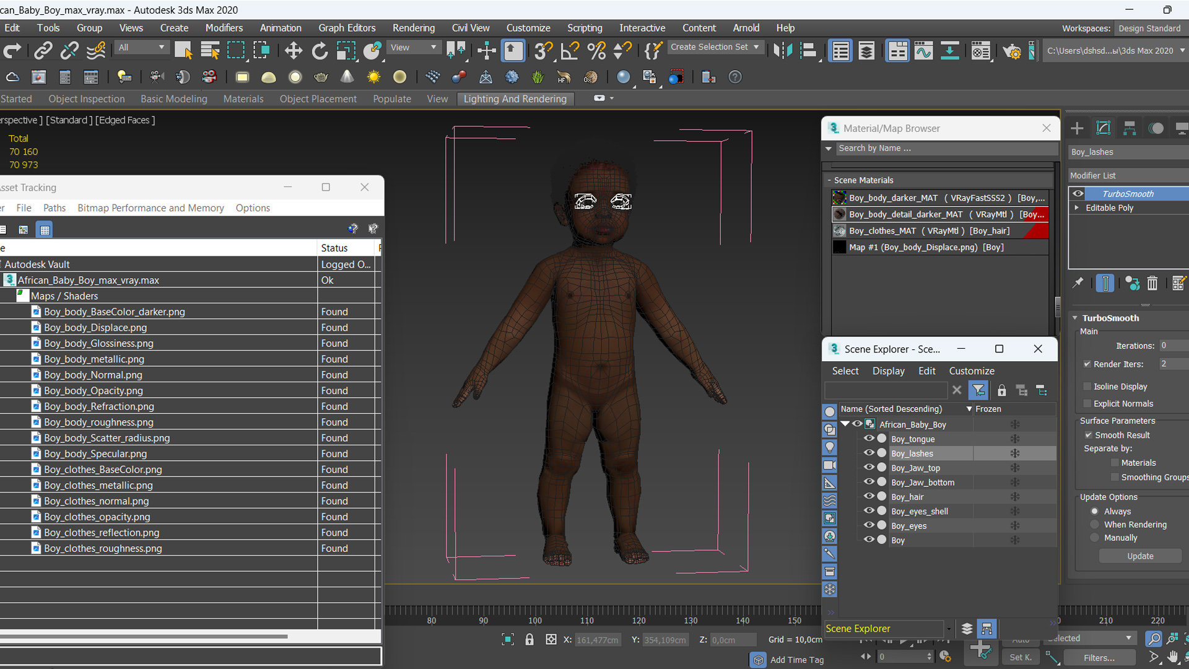Image resolution: width=1189 pixels, height=669 pixels.
Task: Open the All selection filter dropdown
Action: (141, 48)
